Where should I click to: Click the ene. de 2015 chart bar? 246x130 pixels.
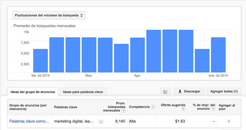[218, 55]
